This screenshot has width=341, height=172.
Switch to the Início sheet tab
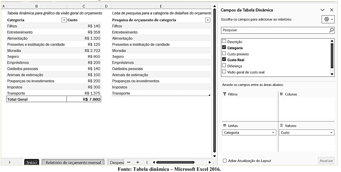coord(32,163)
